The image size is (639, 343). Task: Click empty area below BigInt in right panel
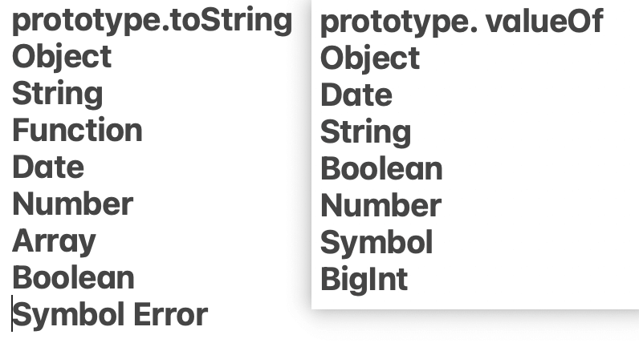473,302
